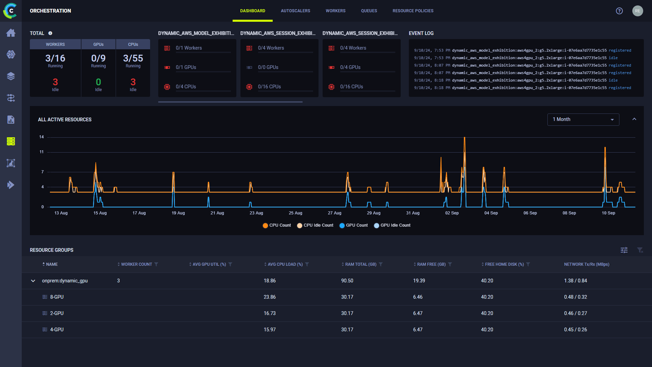
Task: Open the stacked layers sidebar icon
Action: (11, 76)
